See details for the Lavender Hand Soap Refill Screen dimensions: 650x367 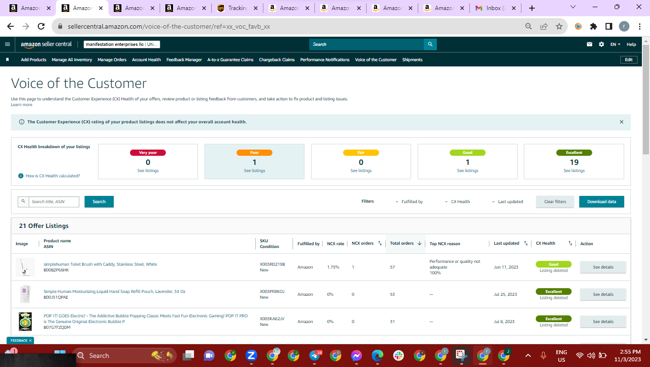click(603, 294)
